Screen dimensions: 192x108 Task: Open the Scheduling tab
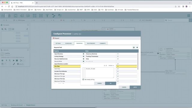pyautogui.click(x=68, y=43)
